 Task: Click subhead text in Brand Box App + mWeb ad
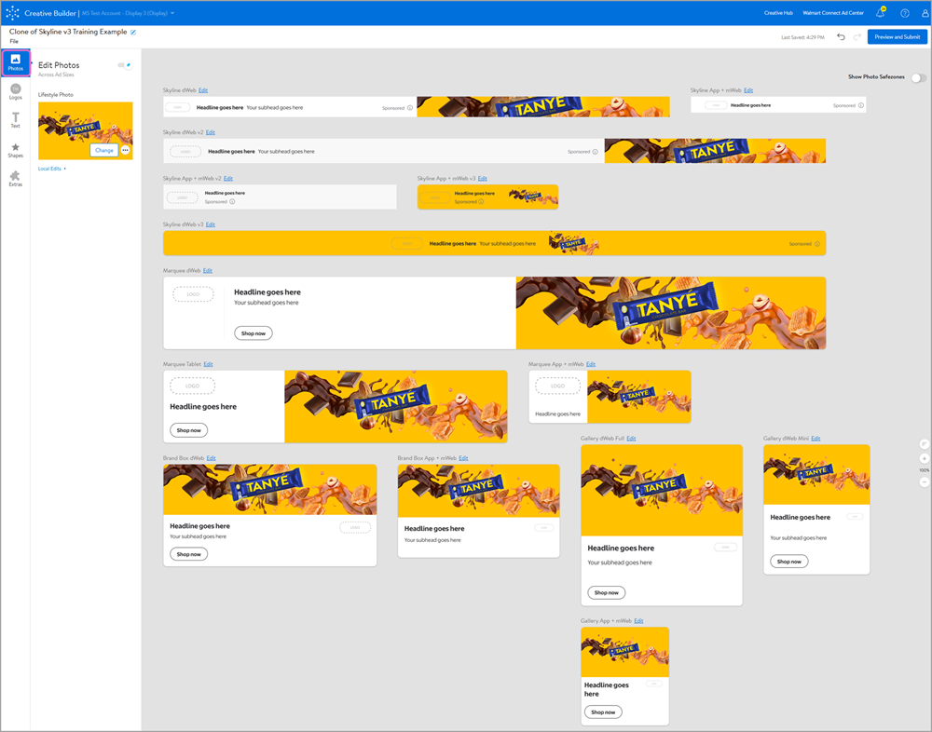[x=432, y=540]
